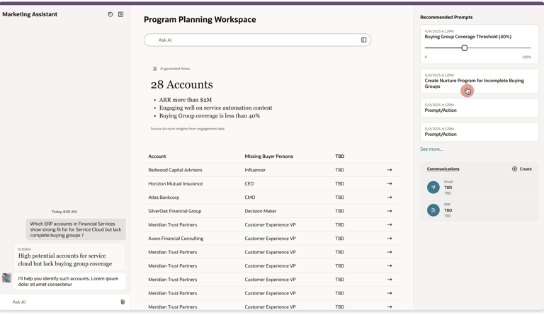Click the AI generated Notes icon

155,69
